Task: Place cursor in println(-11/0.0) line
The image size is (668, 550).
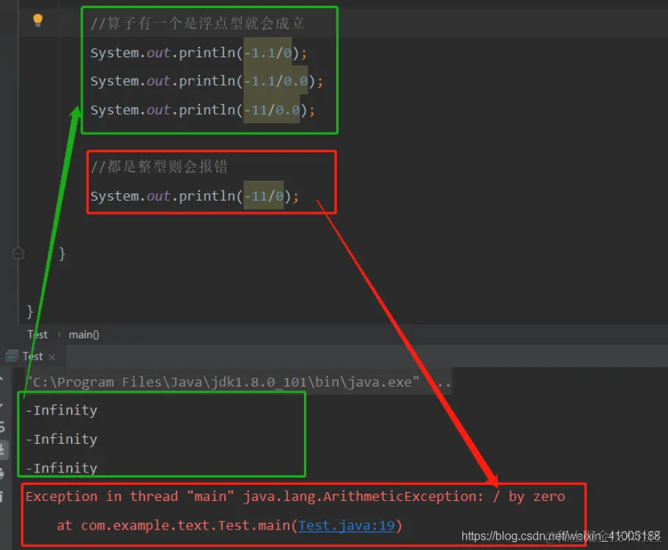Action: [202, 110]
